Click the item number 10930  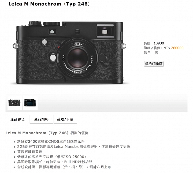coord(159,43)
